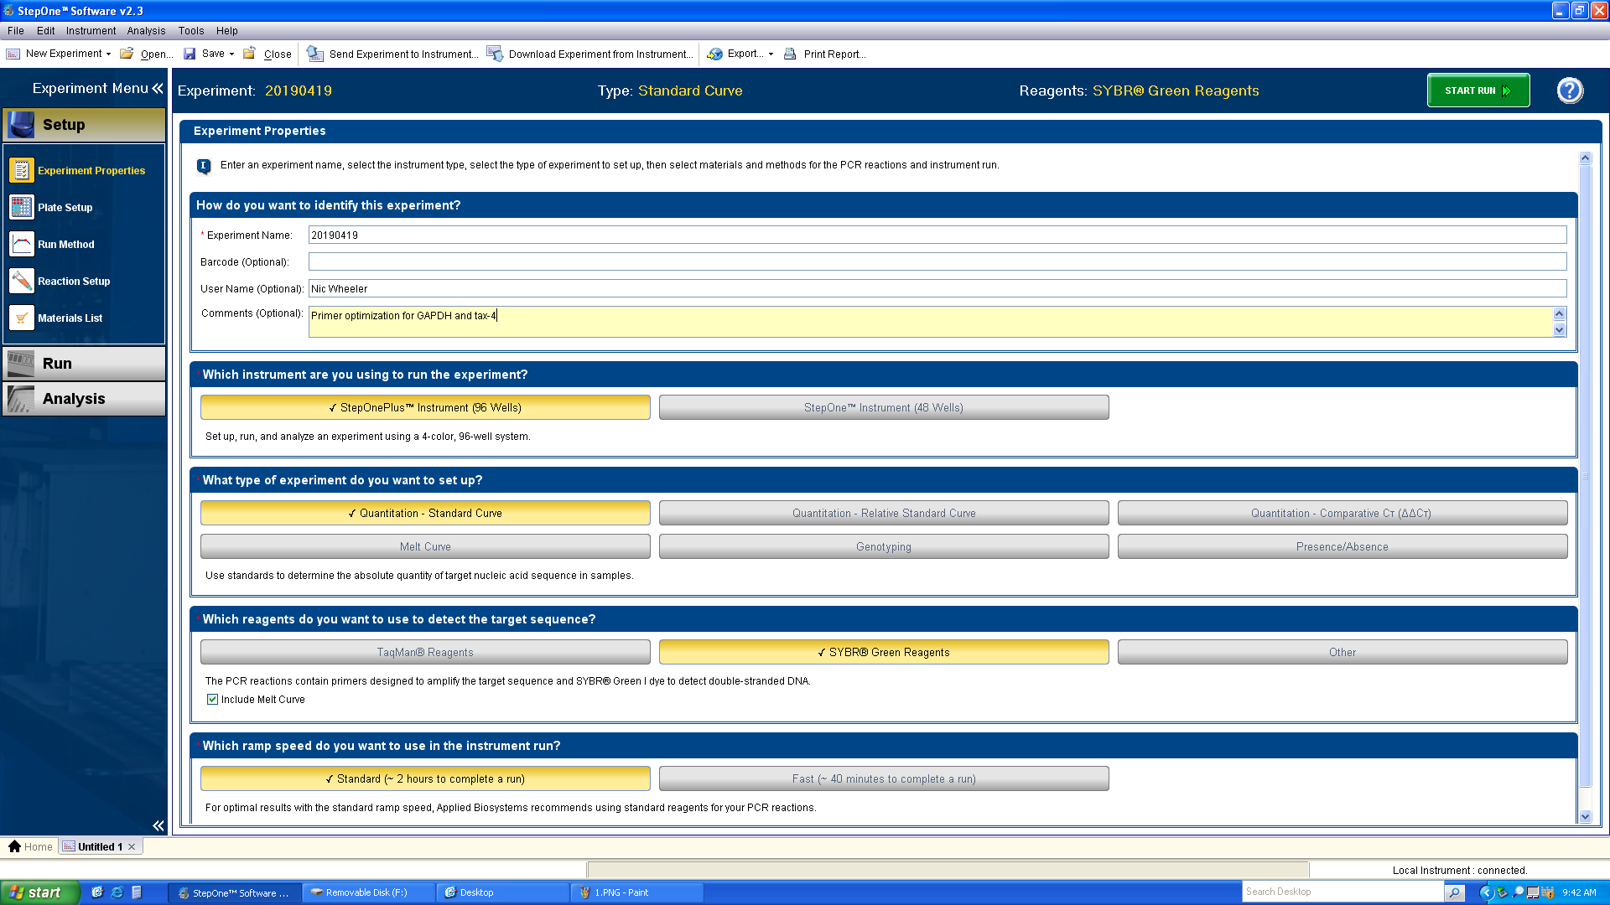Click the START RUN button

tap(1478, 90)
